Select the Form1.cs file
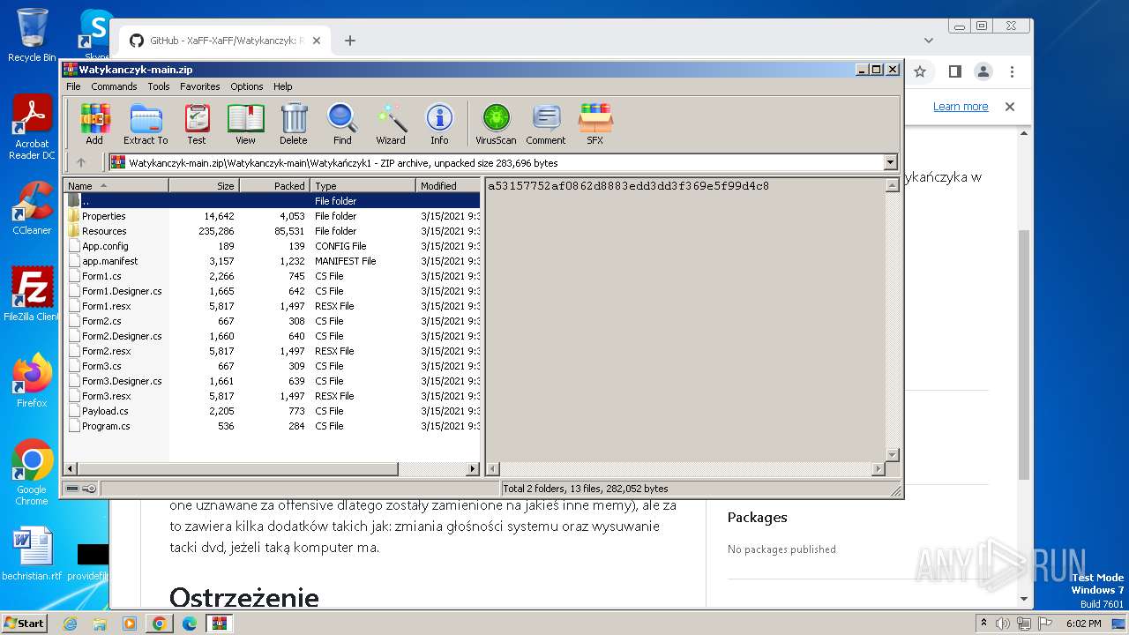The height and width of the screenshot is (635, 1129). [272, 276]
